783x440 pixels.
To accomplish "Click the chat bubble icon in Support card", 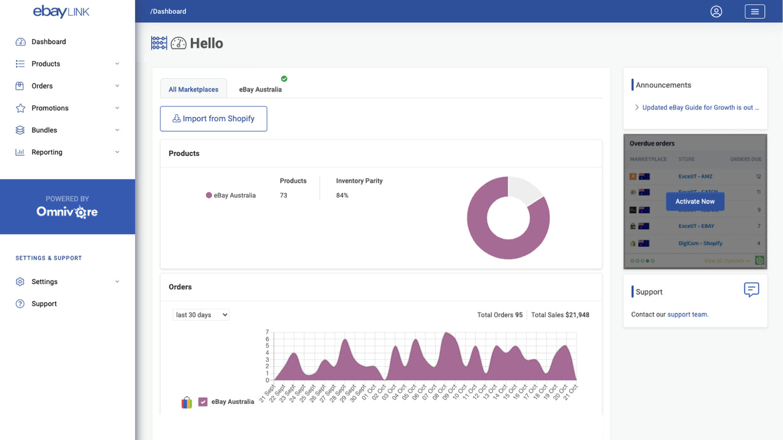I will [x=751, y=290].
